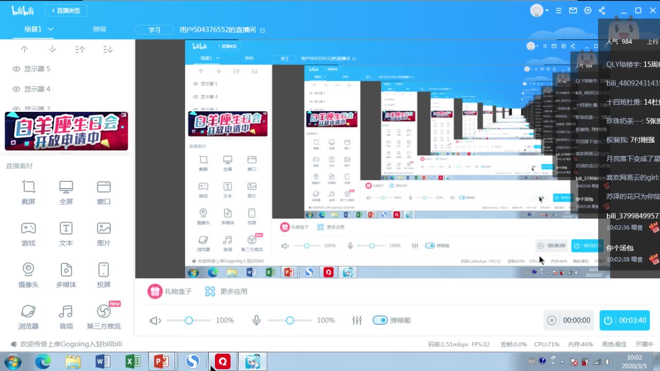Open the audio mixer settings icon
Viewport: 660px width, 371px height.
coord(357,321)
